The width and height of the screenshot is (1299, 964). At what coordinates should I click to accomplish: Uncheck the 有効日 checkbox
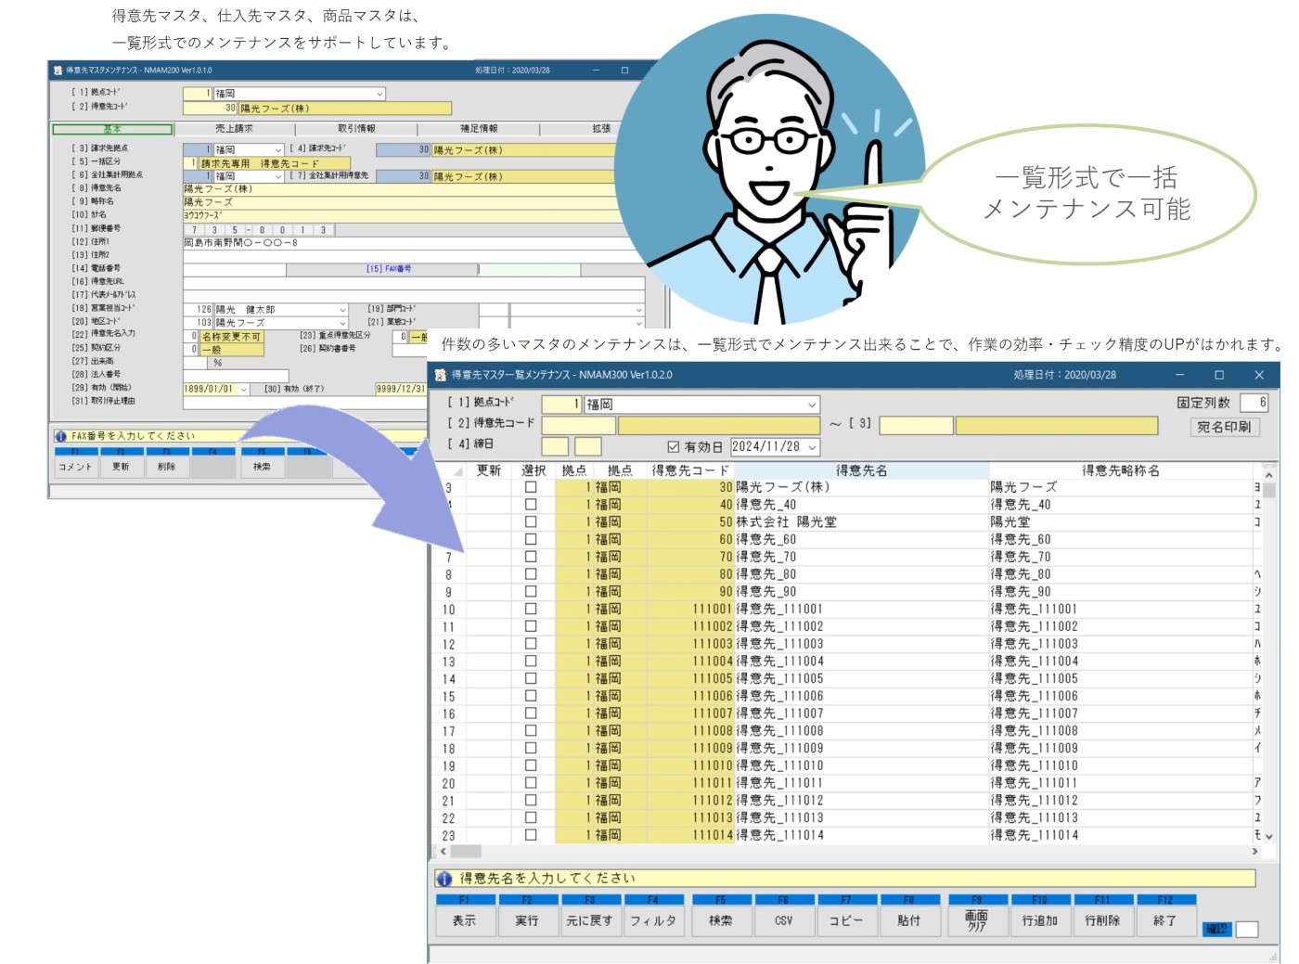pyautogui.click(x=674, y=447)
